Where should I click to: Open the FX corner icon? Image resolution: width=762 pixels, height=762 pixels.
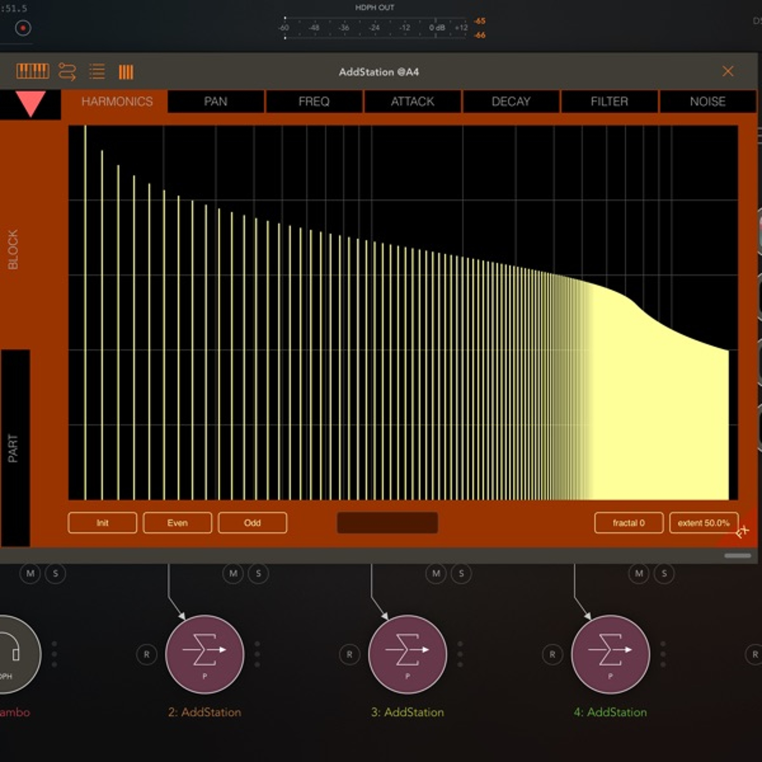click(742, 532)
